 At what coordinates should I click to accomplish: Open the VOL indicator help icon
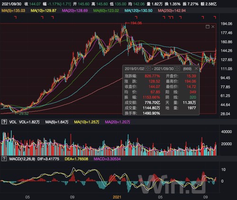[x=4, y=122]
